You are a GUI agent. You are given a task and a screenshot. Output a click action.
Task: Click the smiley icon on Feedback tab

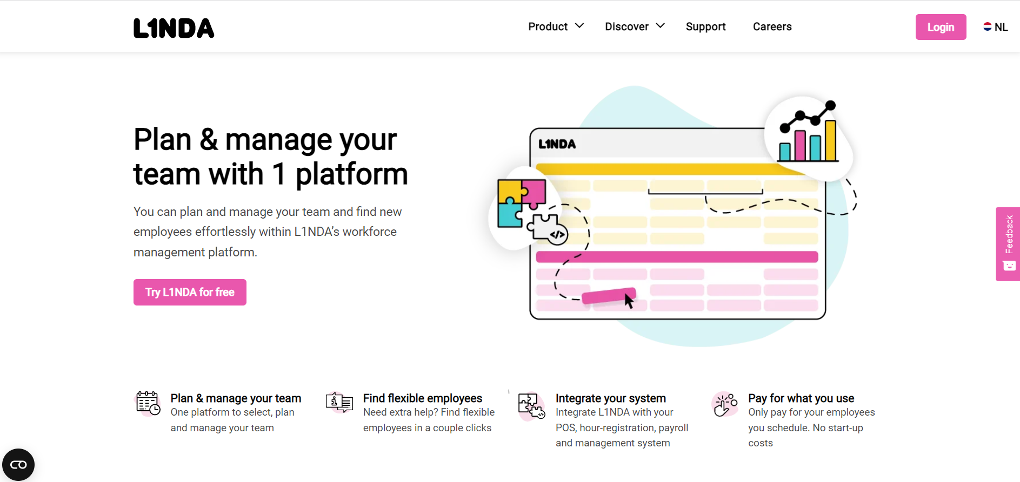[x=1009, y=266]
